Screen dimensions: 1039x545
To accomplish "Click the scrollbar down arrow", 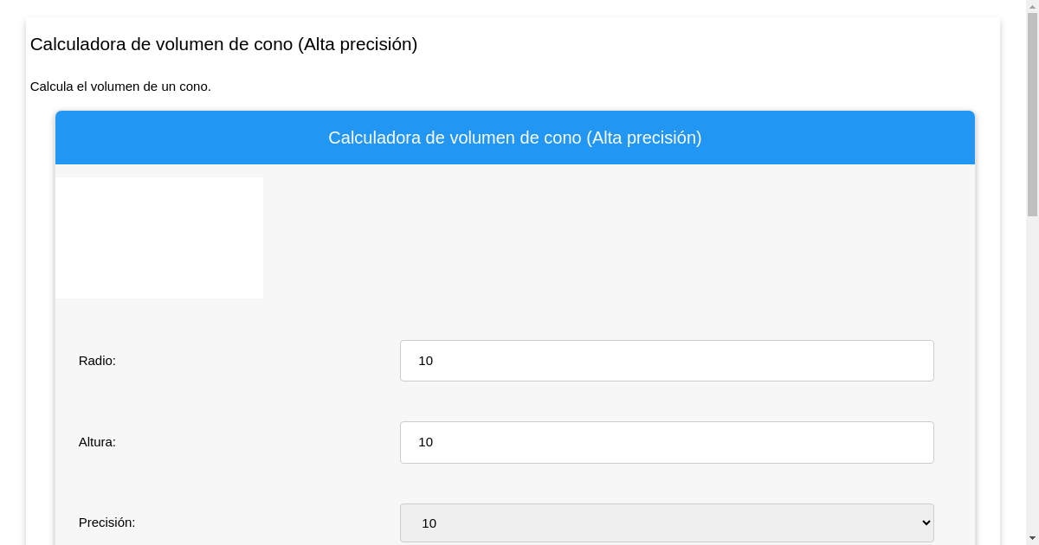I will pyautogui.click(x=1032, y=538).
